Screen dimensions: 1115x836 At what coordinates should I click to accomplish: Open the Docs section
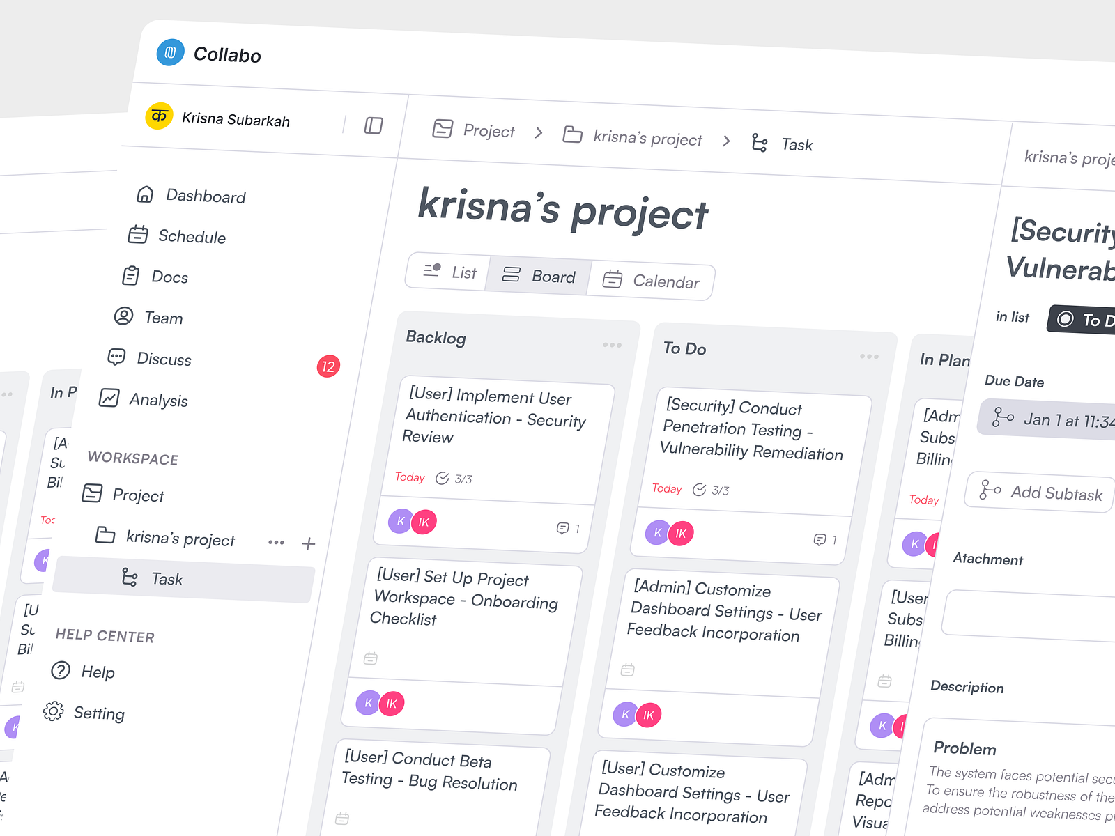click(x=170, y=277)
